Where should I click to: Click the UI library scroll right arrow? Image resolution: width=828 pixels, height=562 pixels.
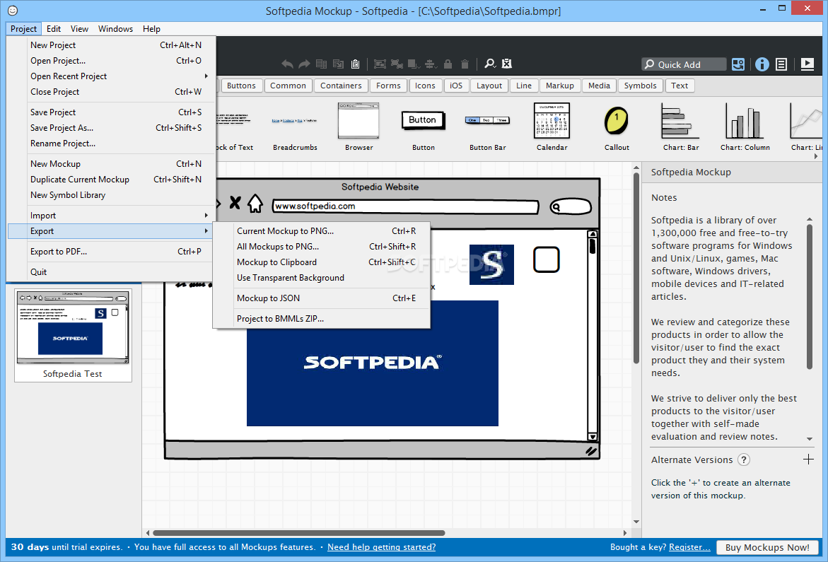click(x=817, y=156)
